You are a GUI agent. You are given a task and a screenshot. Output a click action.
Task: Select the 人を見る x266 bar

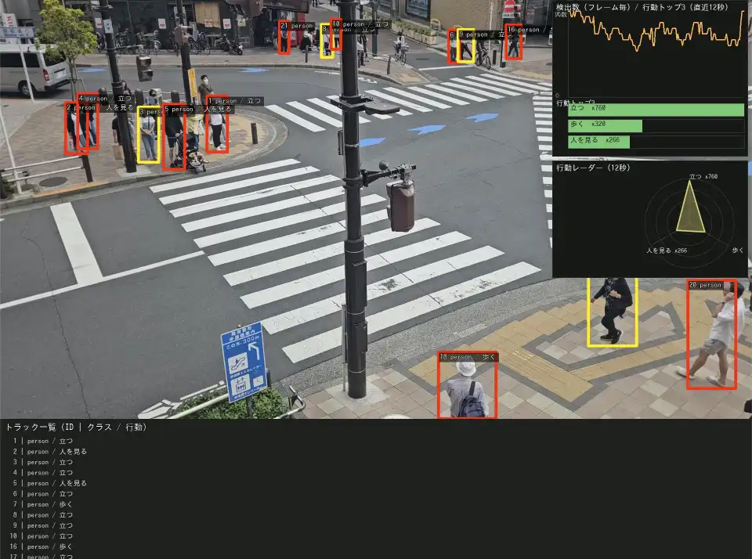[598, 142]
